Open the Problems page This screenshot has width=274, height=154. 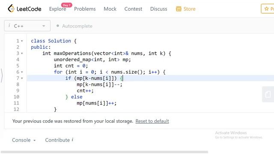click(85, 9)
